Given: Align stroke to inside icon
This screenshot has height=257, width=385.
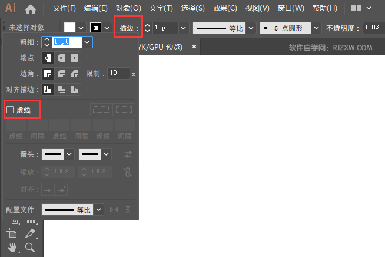Looking at the screenshot, I should point(61,90).
